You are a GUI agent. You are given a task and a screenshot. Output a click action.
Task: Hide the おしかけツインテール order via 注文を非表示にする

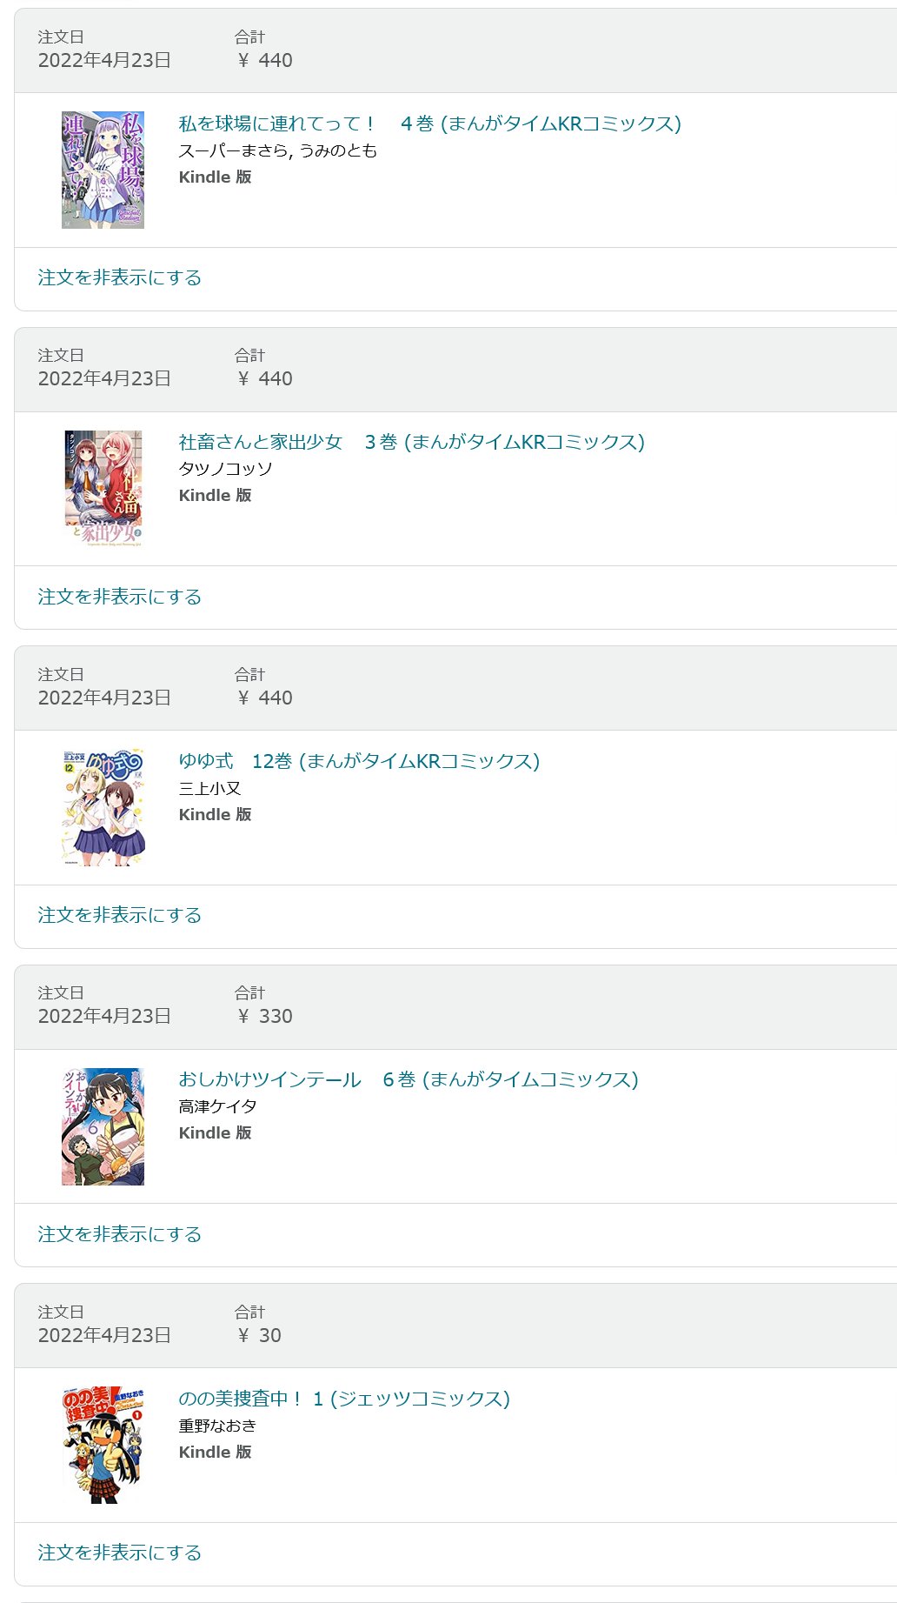[120, 1234]
